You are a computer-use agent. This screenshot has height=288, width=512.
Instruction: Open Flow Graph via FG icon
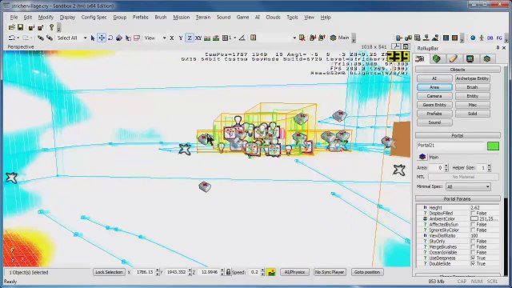pos(499,38)
